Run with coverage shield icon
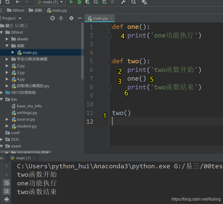 (x=88, y=2)
